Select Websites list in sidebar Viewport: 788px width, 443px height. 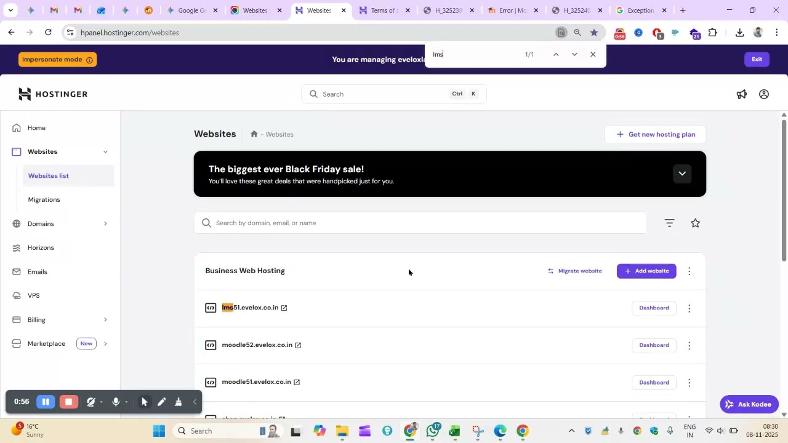click(x=68, y=176)
